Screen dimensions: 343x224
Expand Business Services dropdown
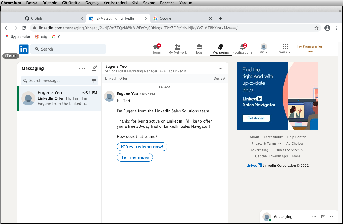[x=288, y=150]
